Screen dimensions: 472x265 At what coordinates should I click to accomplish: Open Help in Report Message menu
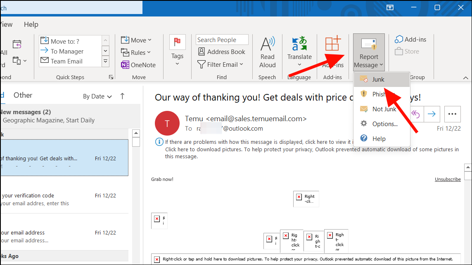coord(382,138)
